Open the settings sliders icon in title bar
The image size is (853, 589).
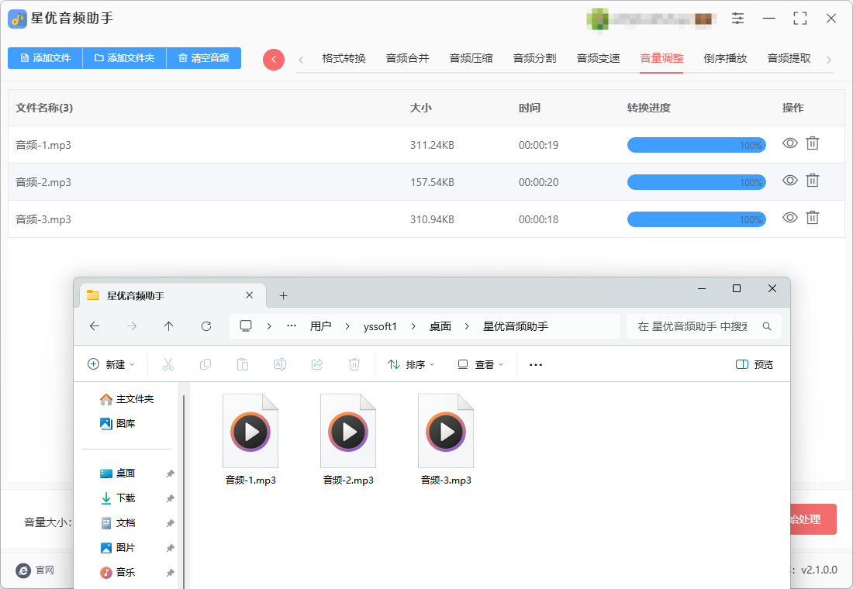click(x=737, y=19)
